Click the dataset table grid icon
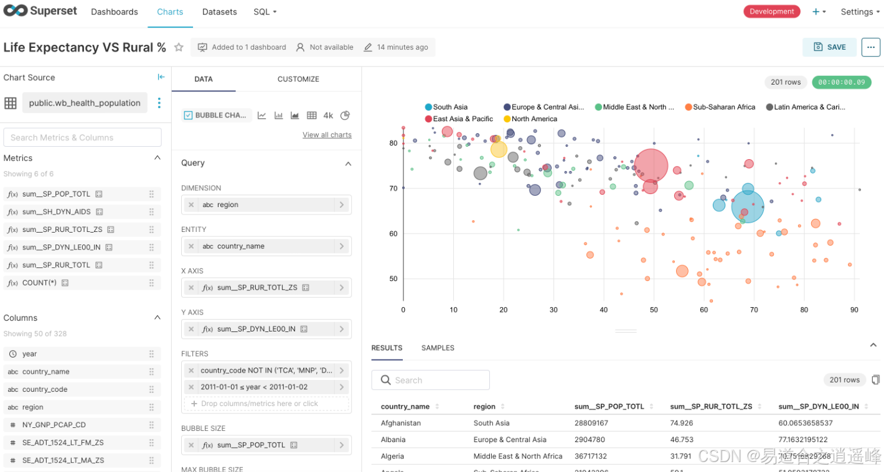Screen dimensions: 884x472 click(x=11, y=103)
